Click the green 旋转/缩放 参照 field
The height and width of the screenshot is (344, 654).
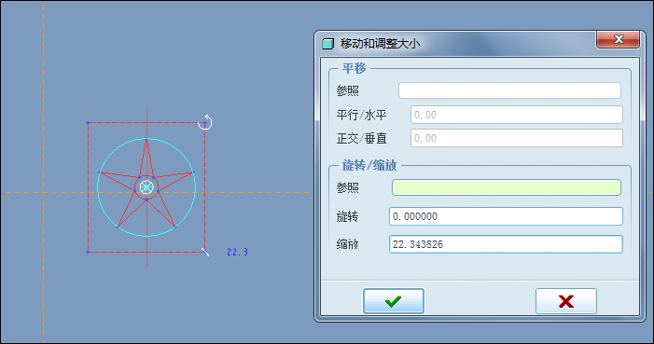(507, 187)
